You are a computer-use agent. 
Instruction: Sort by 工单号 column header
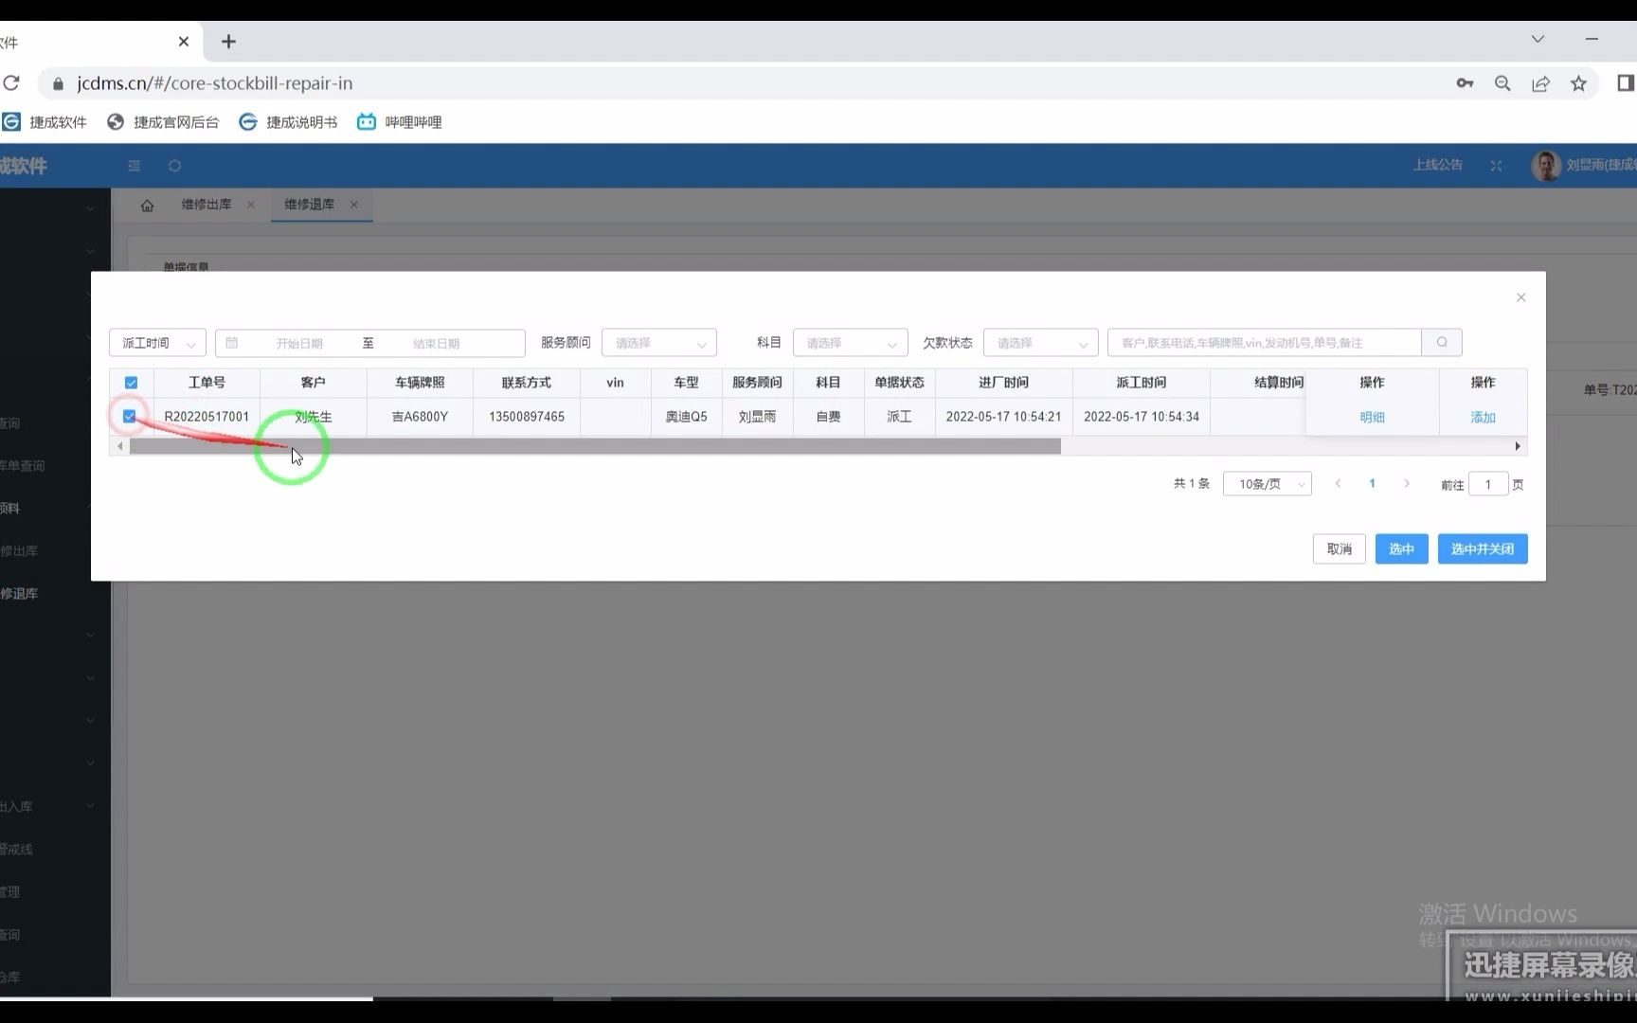coord(207,383)
